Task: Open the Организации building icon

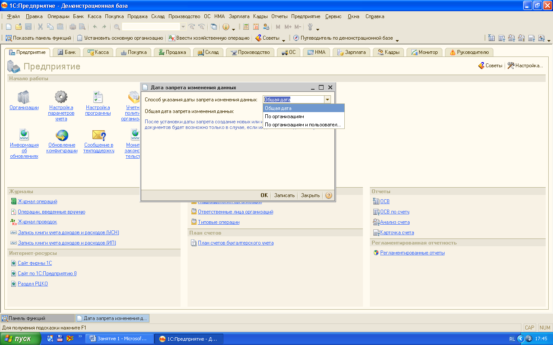Action: coord(24,97)
